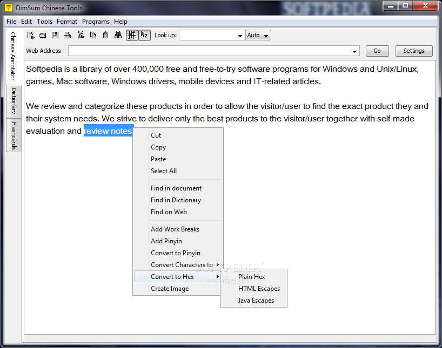Choose Paste from the context menu
The width and height of the screenshot is (442, 348).
click(178, 159)
